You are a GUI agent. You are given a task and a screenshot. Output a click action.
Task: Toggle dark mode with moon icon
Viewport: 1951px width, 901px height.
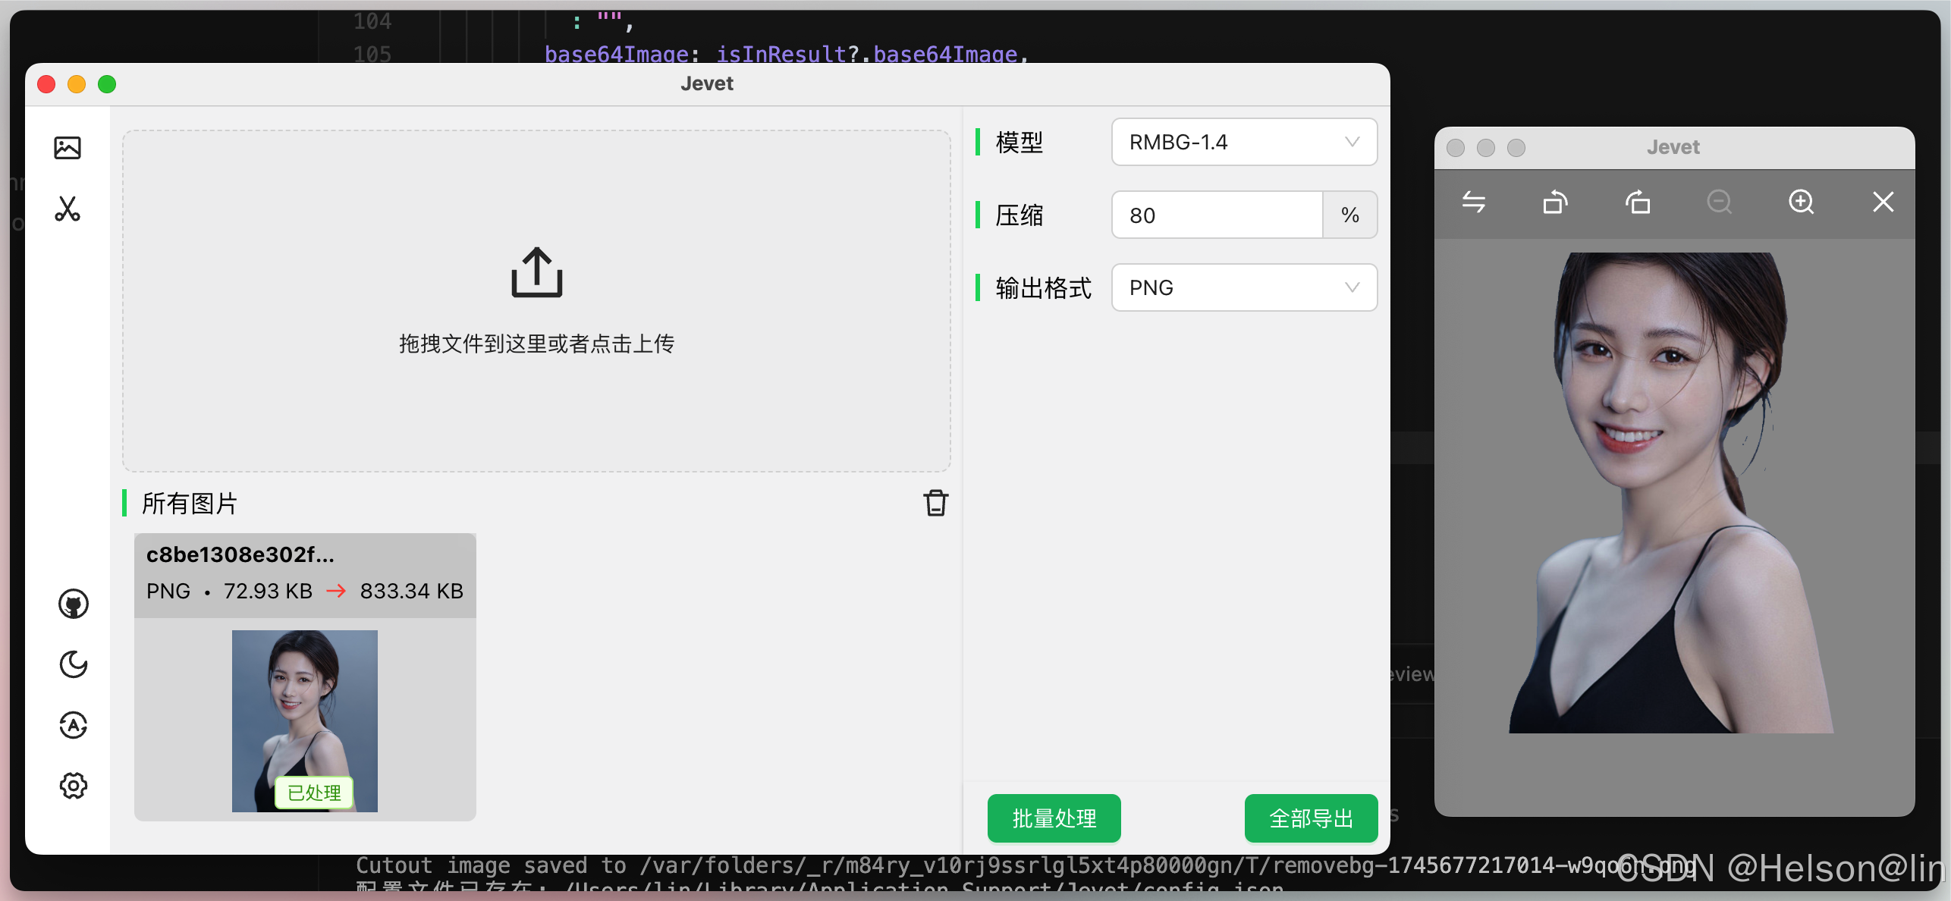(74, 664)
